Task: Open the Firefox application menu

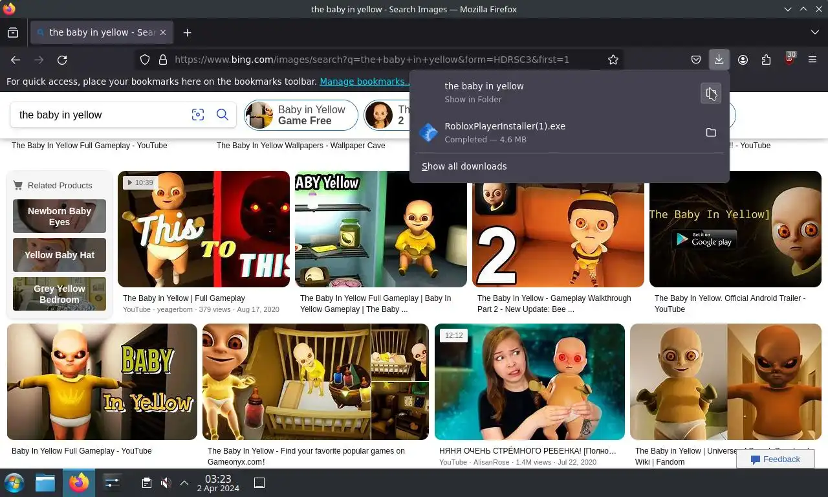Action: pyautogui.click(x=812, y=60)
